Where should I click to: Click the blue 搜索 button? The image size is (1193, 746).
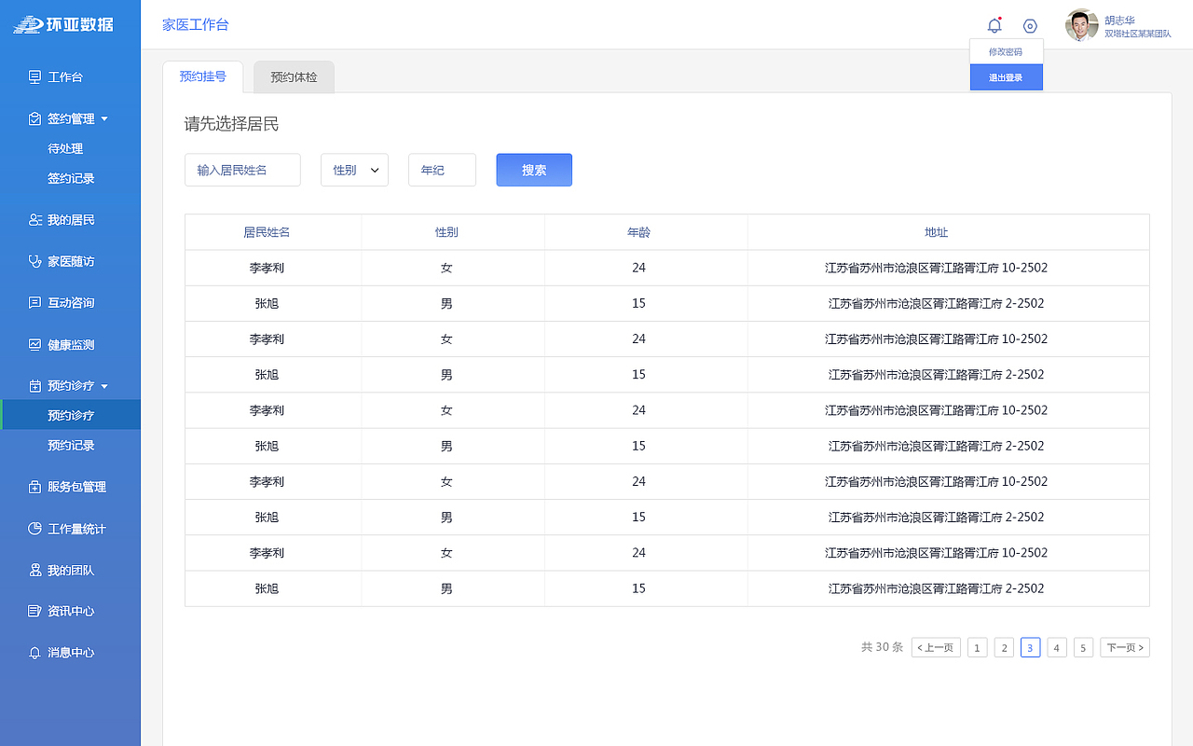[x=534, y=170]
